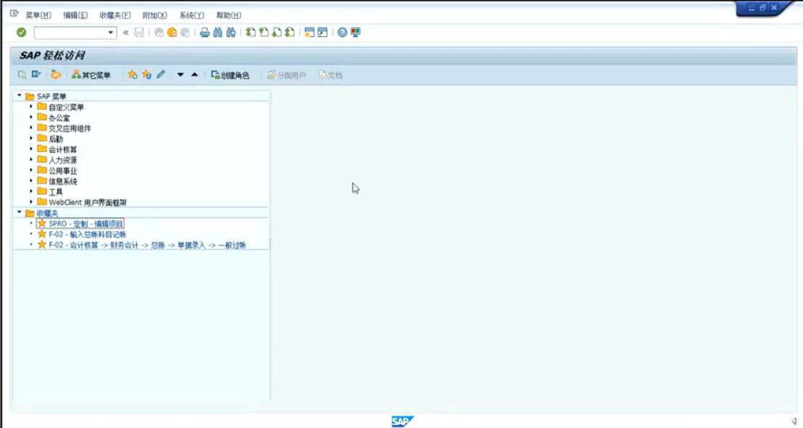803x428 pixels.
Task: Open the transaction command field dropdown
Action: tap(111, 33)
